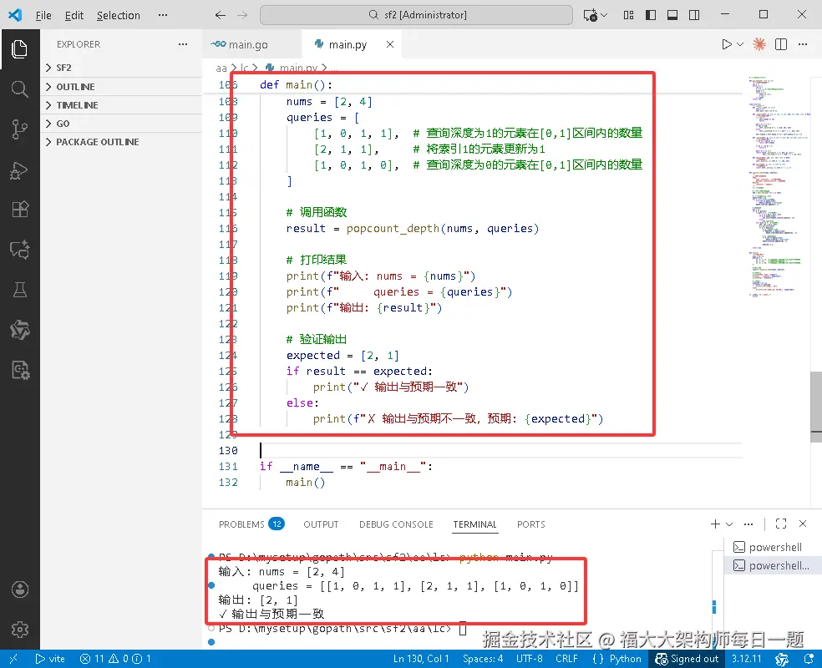Open errors and warnings count in status bar
The height and width of the screenshot is (668, 822).
[x=115, y=659]
